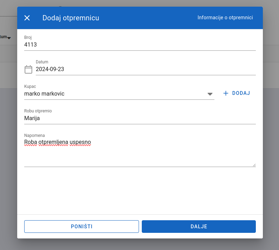Select the marko markovic Kupac value
The image size is (279, 250).
pos(44,93)
